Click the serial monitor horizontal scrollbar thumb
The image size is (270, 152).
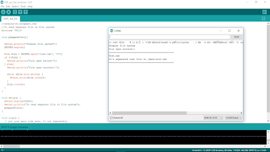(149, 113)
